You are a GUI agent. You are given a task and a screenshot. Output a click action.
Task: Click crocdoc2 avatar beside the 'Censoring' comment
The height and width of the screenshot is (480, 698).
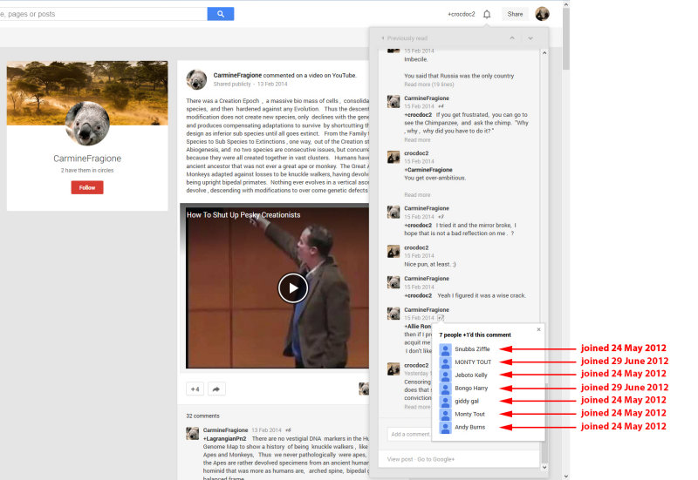point(393,368)
